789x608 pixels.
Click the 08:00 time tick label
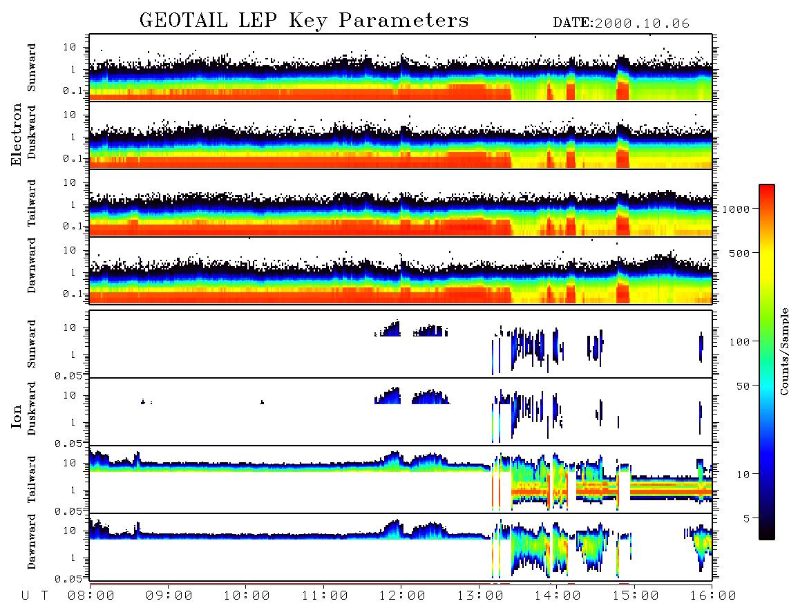click(x=91, y=596)
